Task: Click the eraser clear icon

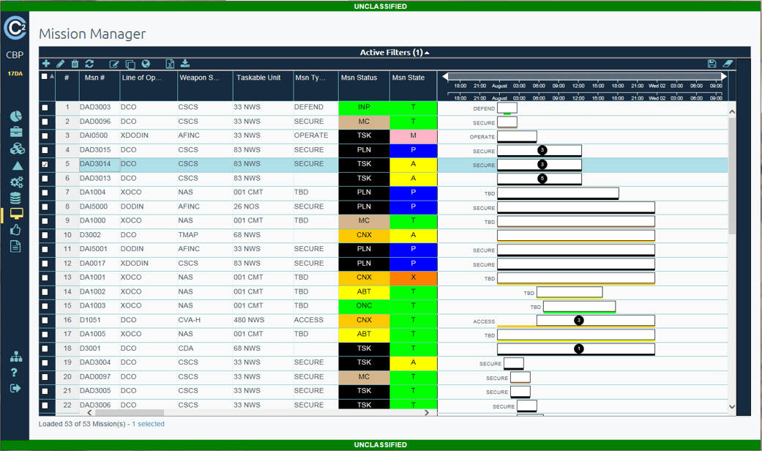Action: [727, 64]
